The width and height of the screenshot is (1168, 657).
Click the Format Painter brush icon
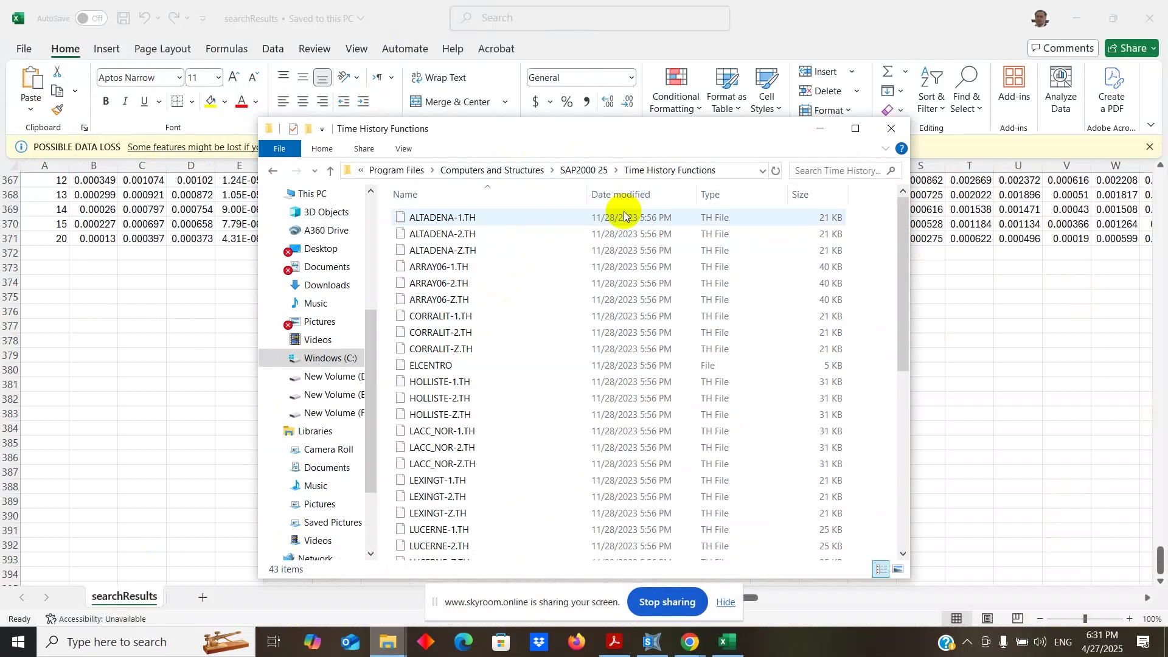(58, 110)
